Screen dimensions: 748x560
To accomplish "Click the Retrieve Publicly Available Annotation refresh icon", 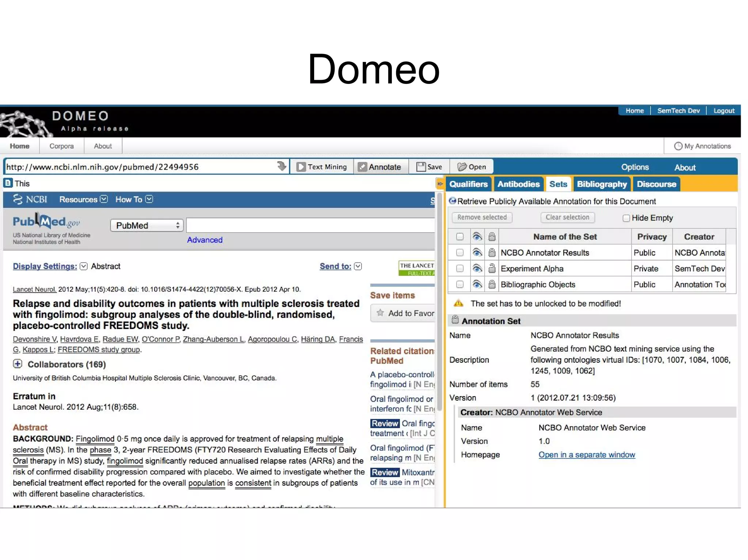I will click(453, 201).
